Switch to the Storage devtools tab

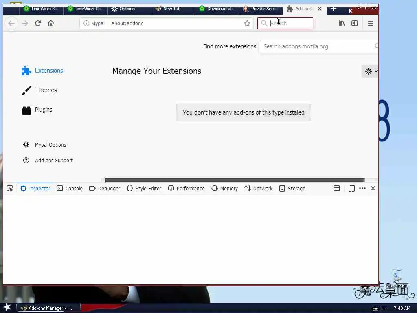[x=292, y=188]
